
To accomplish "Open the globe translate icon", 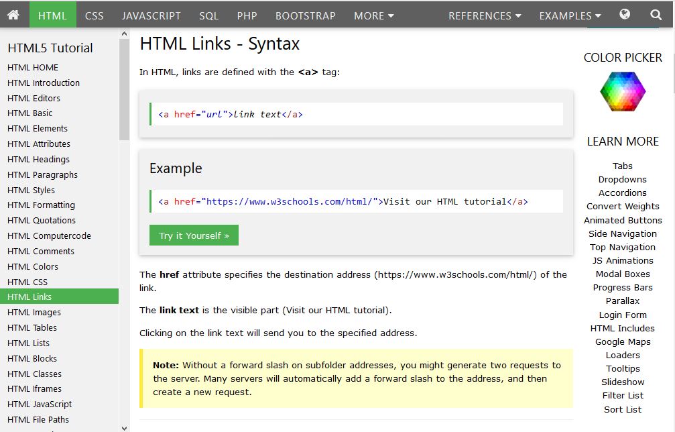I will [x=625, y=15].
